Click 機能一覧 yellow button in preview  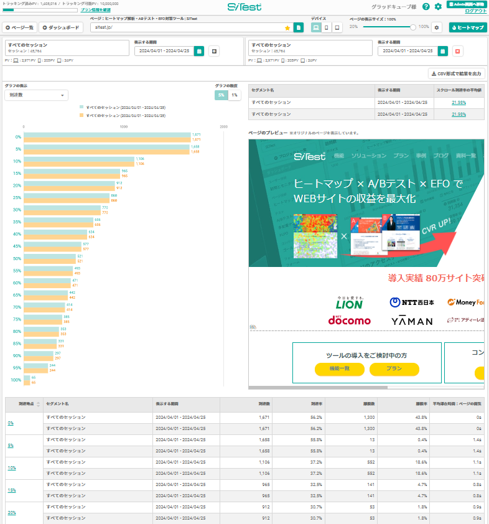(x=339, y=369)
